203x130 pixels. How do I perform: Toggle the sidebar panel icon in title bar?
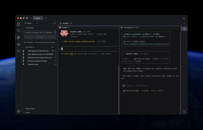point(27,18)
